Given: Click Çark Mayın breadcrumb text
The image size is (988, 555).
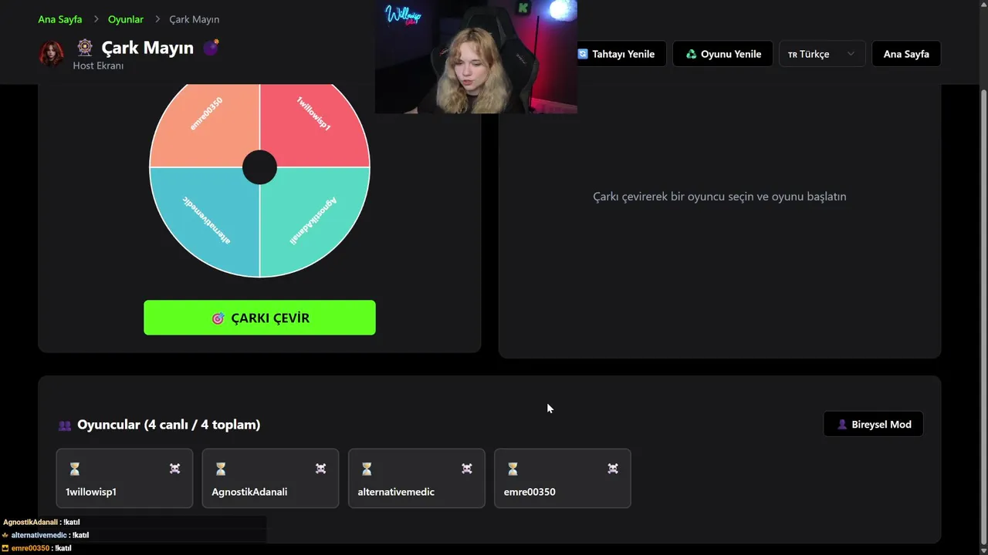Looking at the screenshot, I should (x=195, y=19).
